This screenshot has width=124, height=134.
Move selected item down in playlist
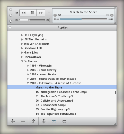pos(43,121)
